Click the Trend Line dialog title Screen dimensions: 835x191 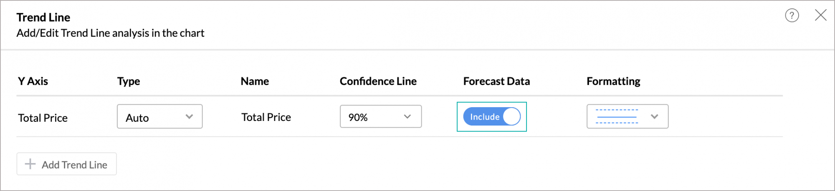point(43,18)
